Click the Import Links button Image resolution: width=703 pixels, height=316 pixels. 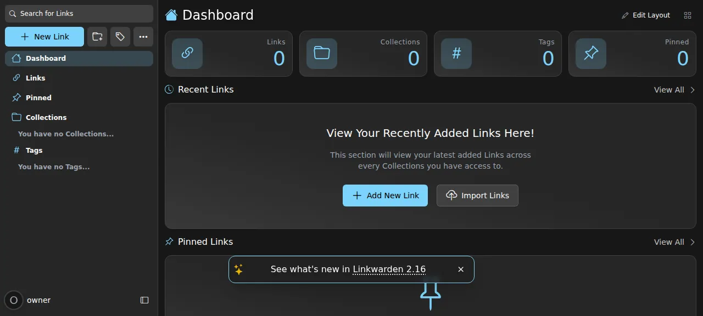(477, 196)
